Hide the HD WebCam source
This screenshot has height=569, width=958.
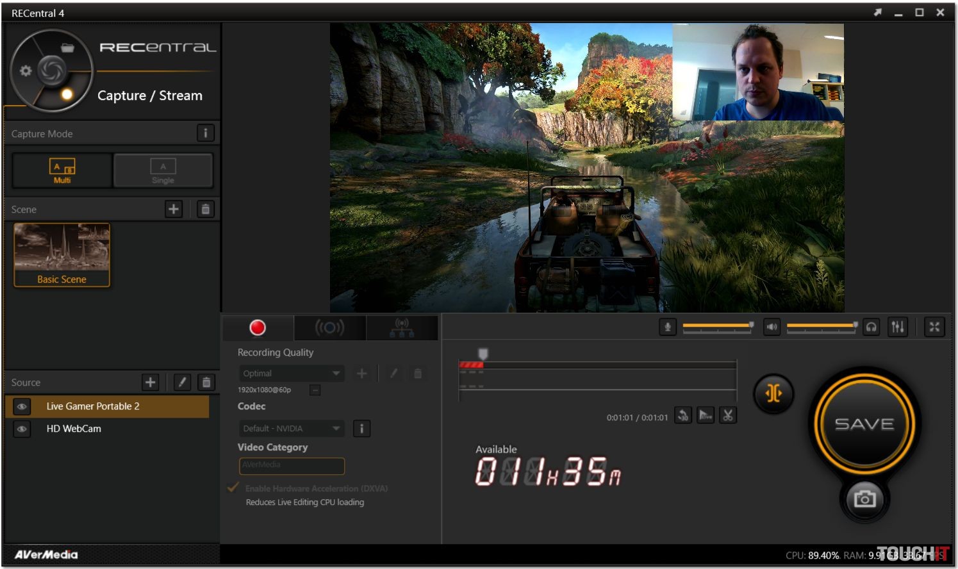click(x=22, y=429)
